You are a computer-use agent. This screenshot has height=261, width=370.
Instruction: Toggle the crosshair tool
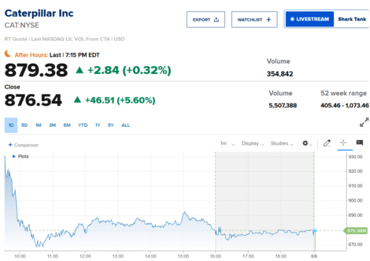tap(343, 143)
